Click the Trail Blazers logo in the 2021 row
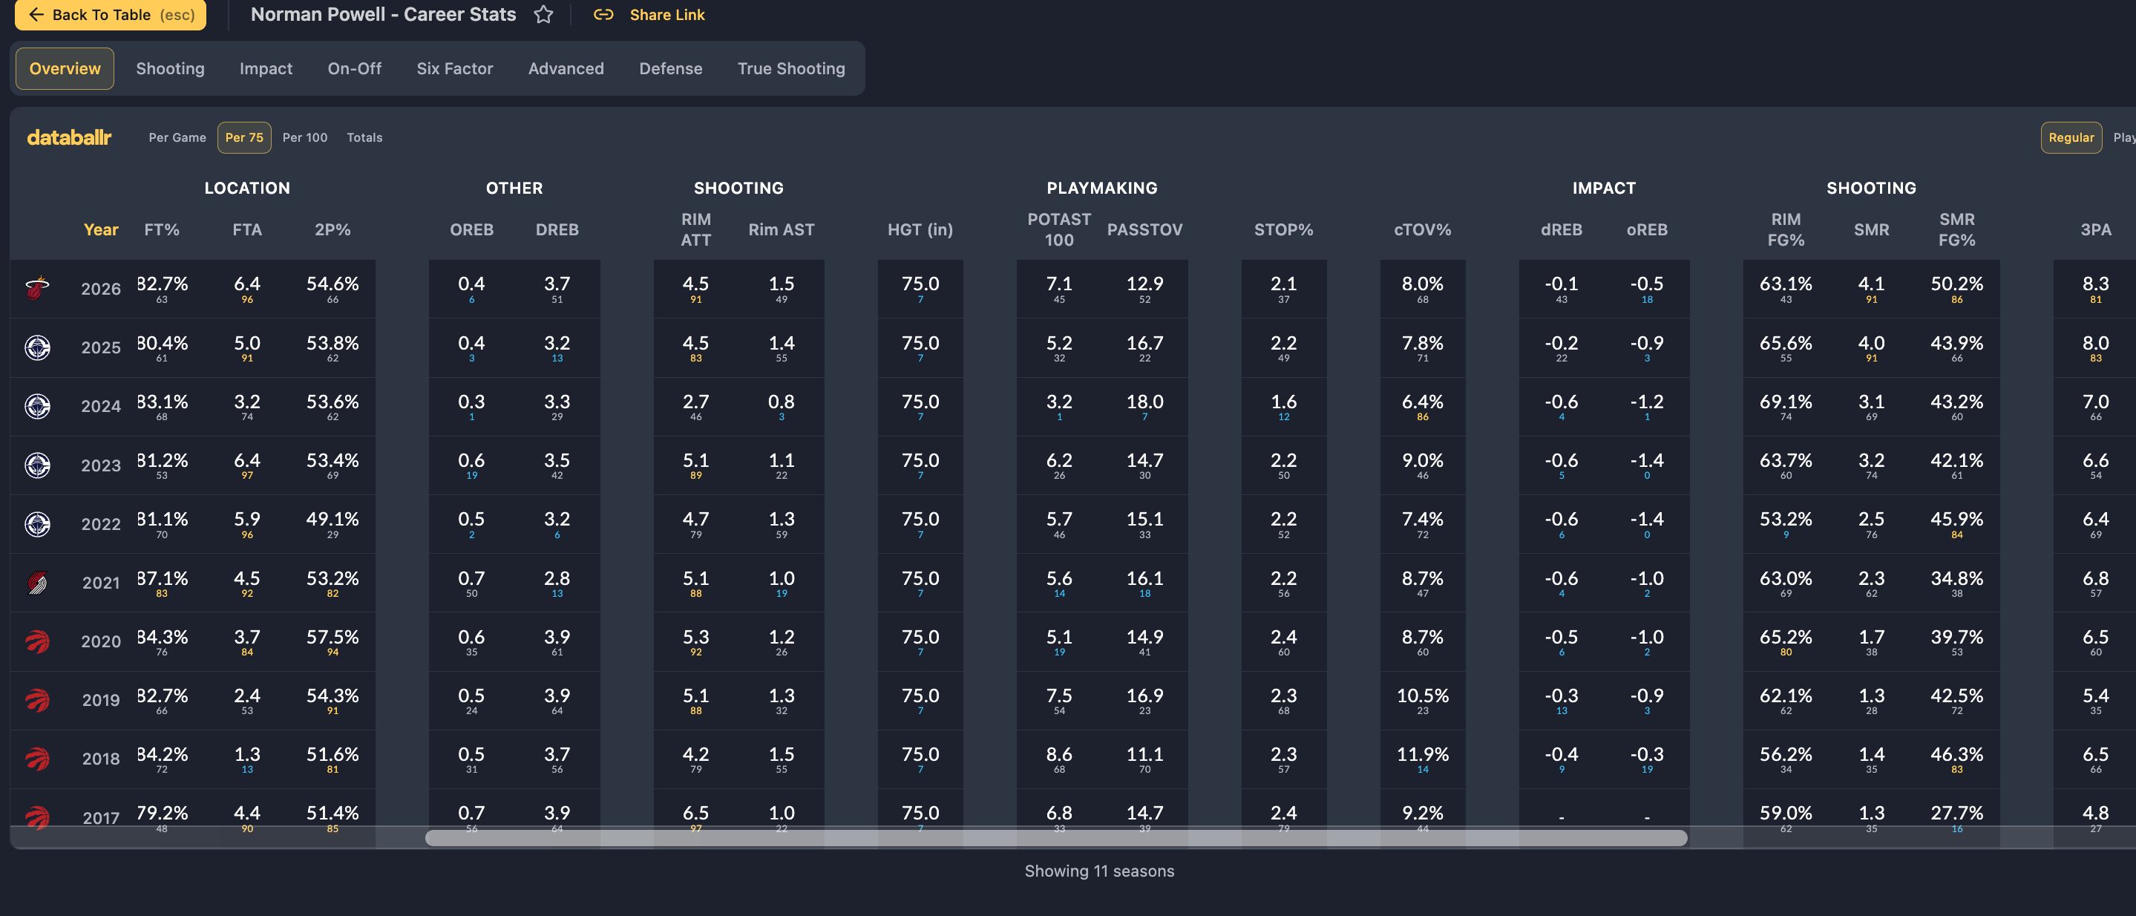The image size is (2136, 916). coord(37,583)
